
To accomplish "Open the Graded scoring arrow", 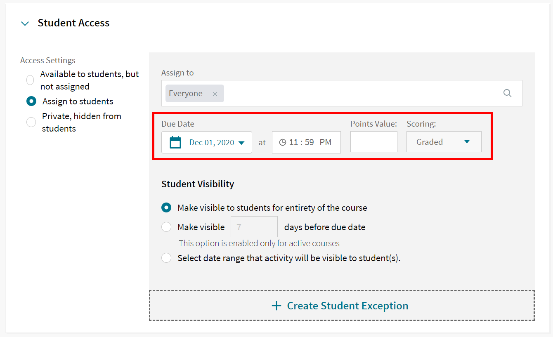I will coord(467,141).
